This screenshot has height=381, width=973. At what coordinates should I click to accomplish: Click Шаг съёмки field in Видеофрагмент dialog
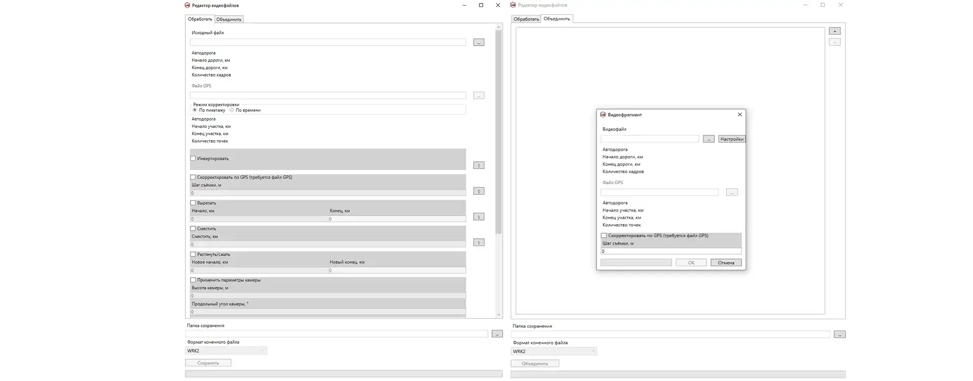670,251
